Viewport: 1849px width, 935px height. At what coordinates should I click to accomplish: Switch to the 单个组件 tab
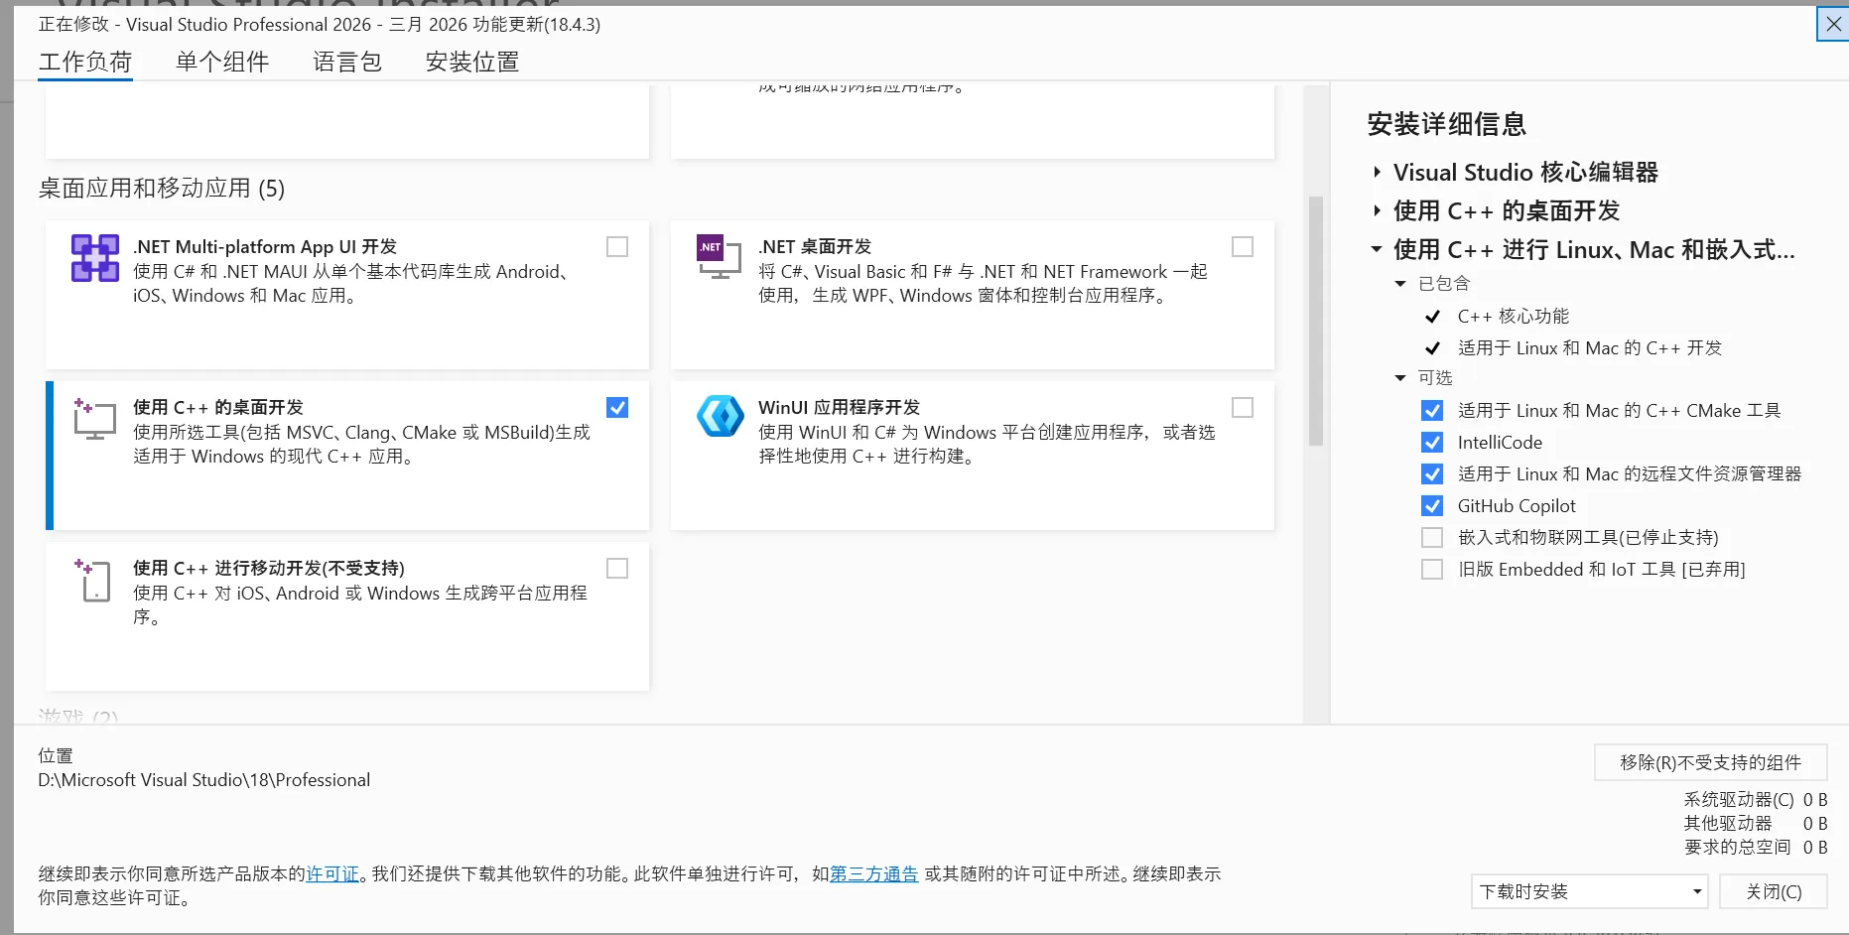click(222, 63)
